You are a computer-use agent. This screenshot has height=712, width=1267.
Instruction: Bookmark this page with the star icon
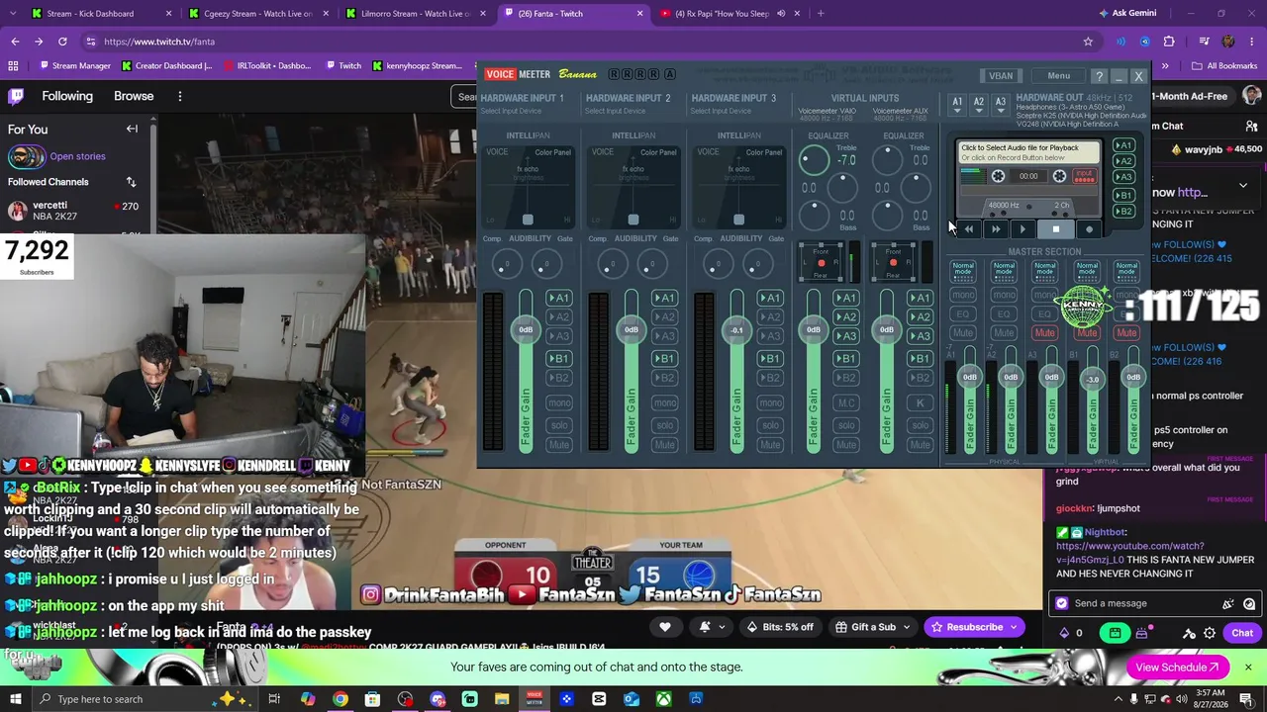pyautogui.click(x=1088, y=42)
